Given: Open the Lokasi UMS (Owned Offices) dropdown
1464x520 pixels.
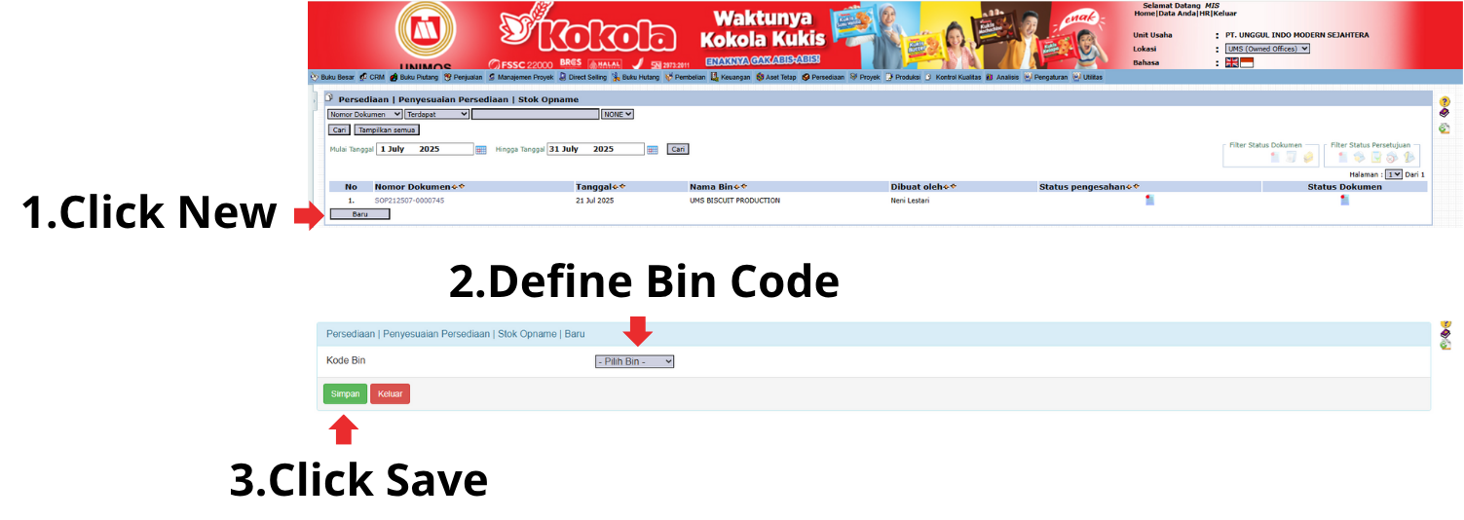Looking at the screenshot, I should [1267, 49].
